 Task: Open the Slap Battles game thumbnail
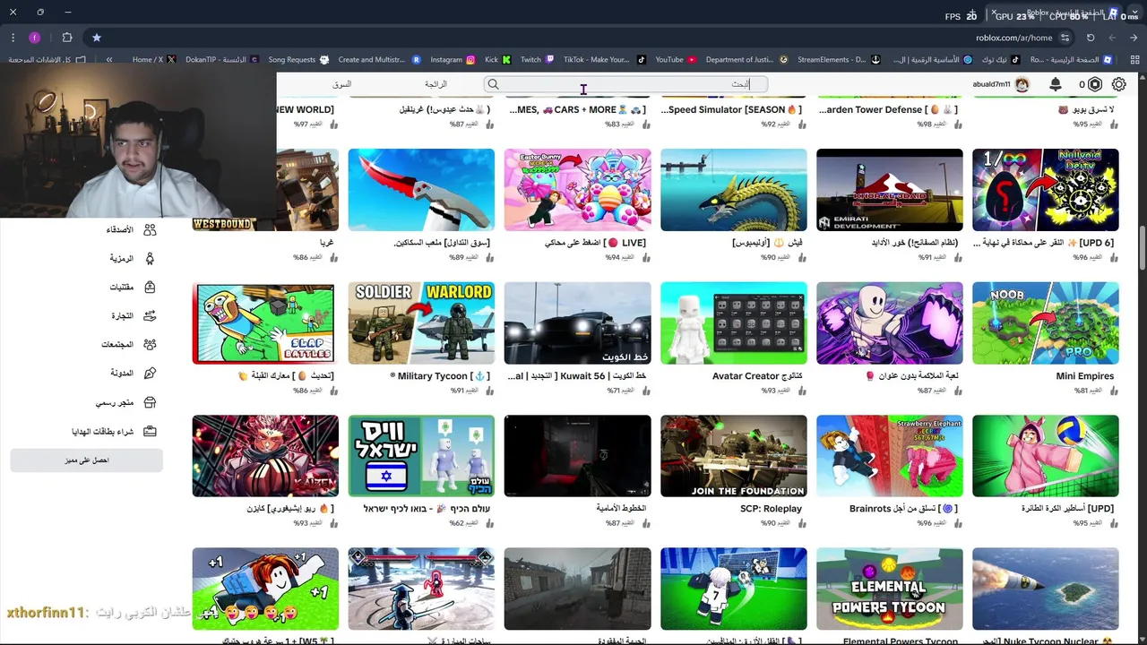click(x=265, y=323)
